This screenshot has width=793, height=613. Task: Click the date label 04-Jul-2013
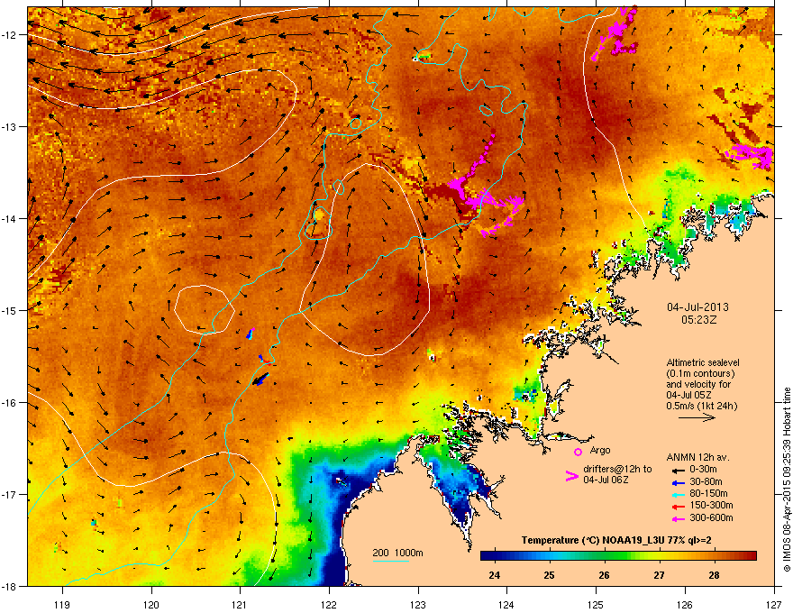[697, 307]
